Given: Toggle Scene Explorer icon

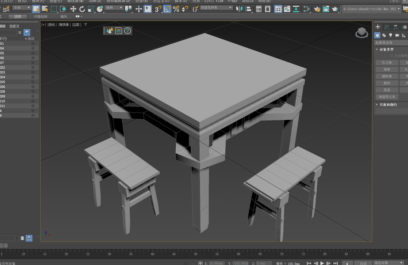Looking at the screenshot, I should tap(258, 9).
